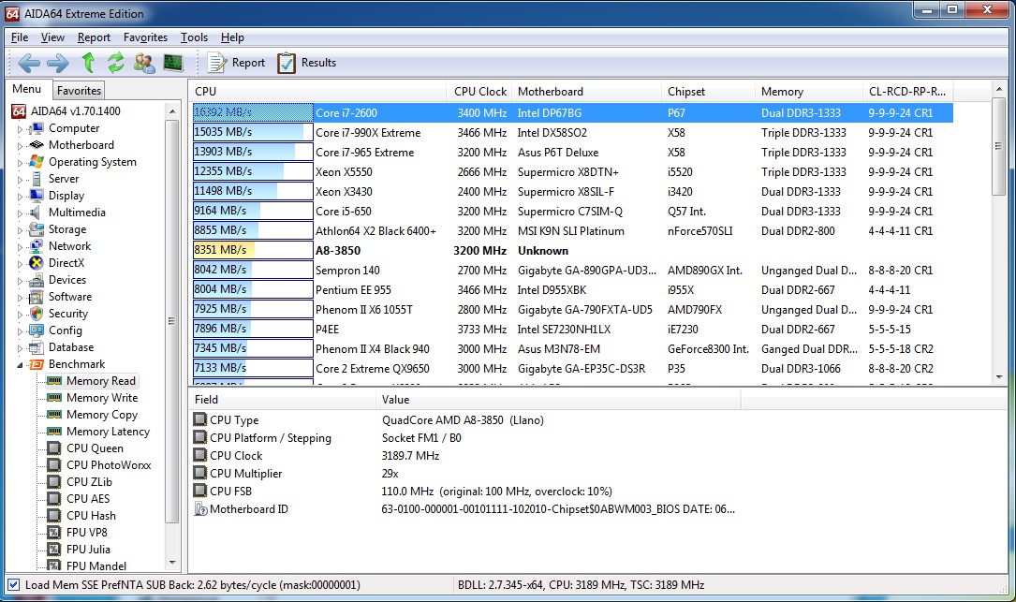
Task: Click the Results toolbar button
Action: click(306, 63)
